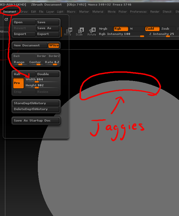This screenshot has height=216, width=179.
Task: Click the Import button
Action: tap(24, 34)
